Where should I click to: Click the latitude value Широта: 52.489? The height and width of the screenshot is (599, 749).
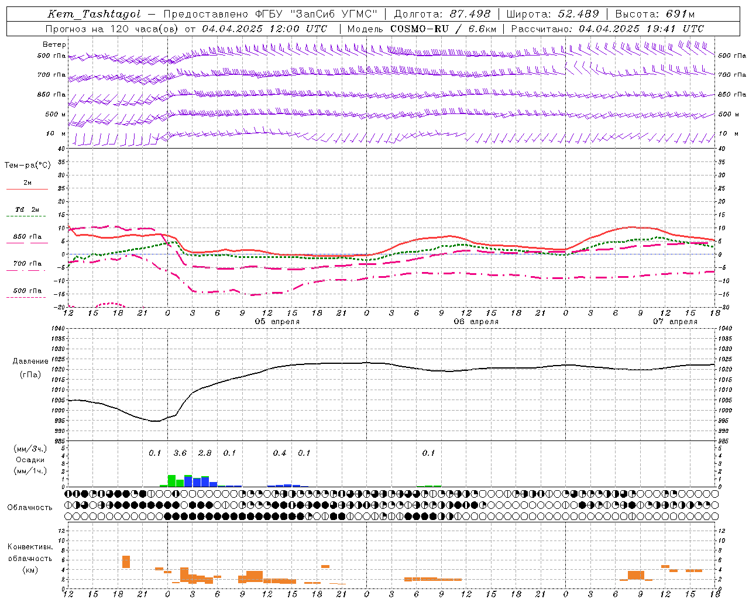[553, 14]
